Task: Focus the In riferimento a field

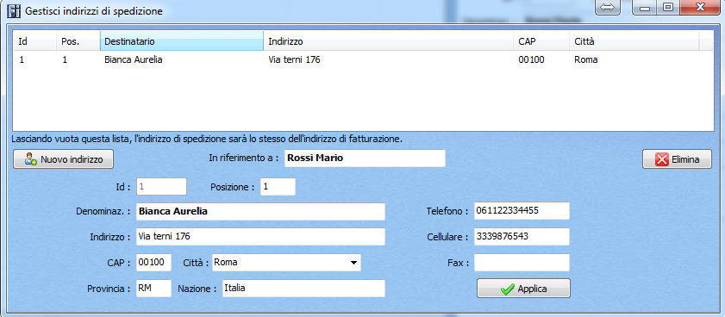Action: pos(365,158)
